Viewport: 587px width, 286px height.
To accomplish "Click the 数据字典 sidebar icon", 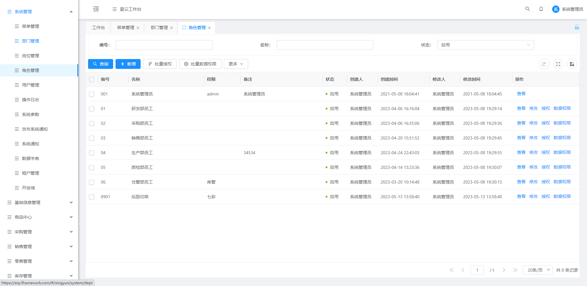I will 17,158.
